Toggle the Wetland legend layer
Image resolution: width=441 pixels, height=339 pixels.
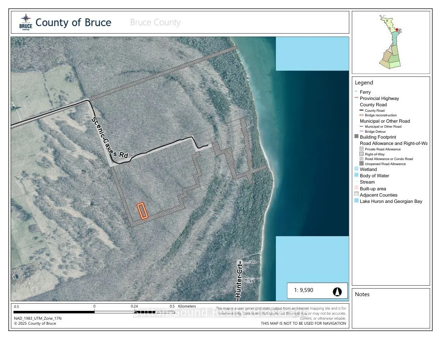[356, 169]
